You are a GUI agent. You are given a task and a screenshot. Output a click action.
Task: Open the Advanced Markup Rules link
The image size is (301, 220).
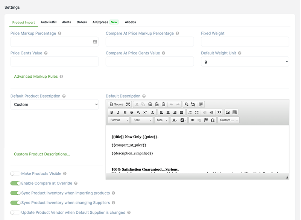coord(36,77)
